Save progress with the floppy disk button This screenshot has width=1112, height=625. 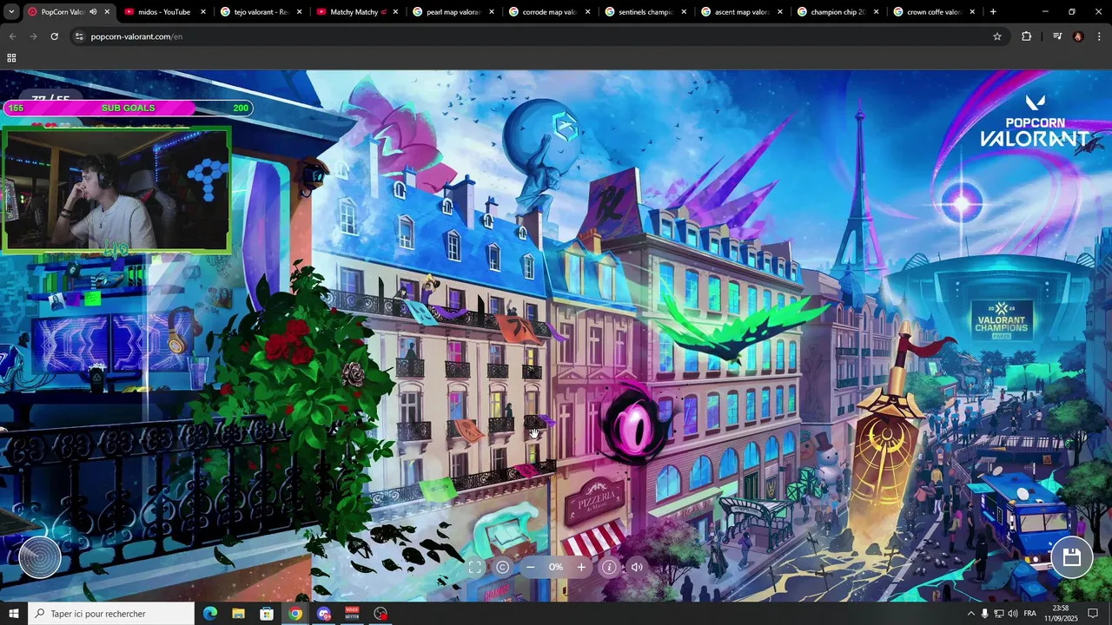pyautogui.click(x=1071, y=556)
